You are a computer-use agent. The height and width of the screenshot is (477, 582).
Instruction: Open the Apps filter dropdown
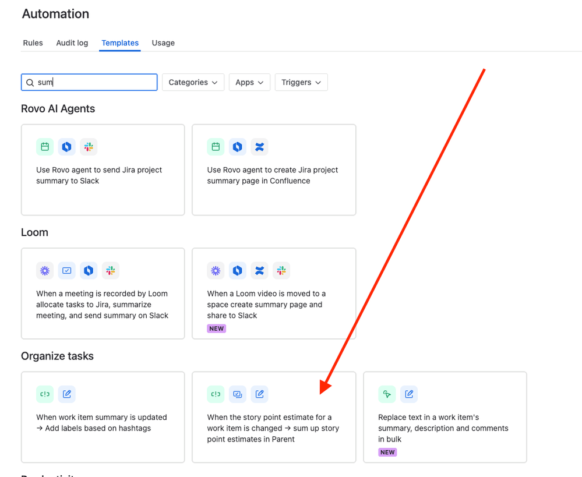[x=249, y=82]
